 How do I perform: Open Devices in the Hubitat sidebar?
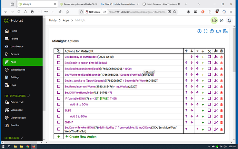click(x=14, y=54)
